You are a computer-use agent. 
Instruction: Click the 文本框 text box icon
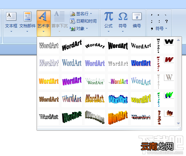pyautogui.click(x=11, y=16)
